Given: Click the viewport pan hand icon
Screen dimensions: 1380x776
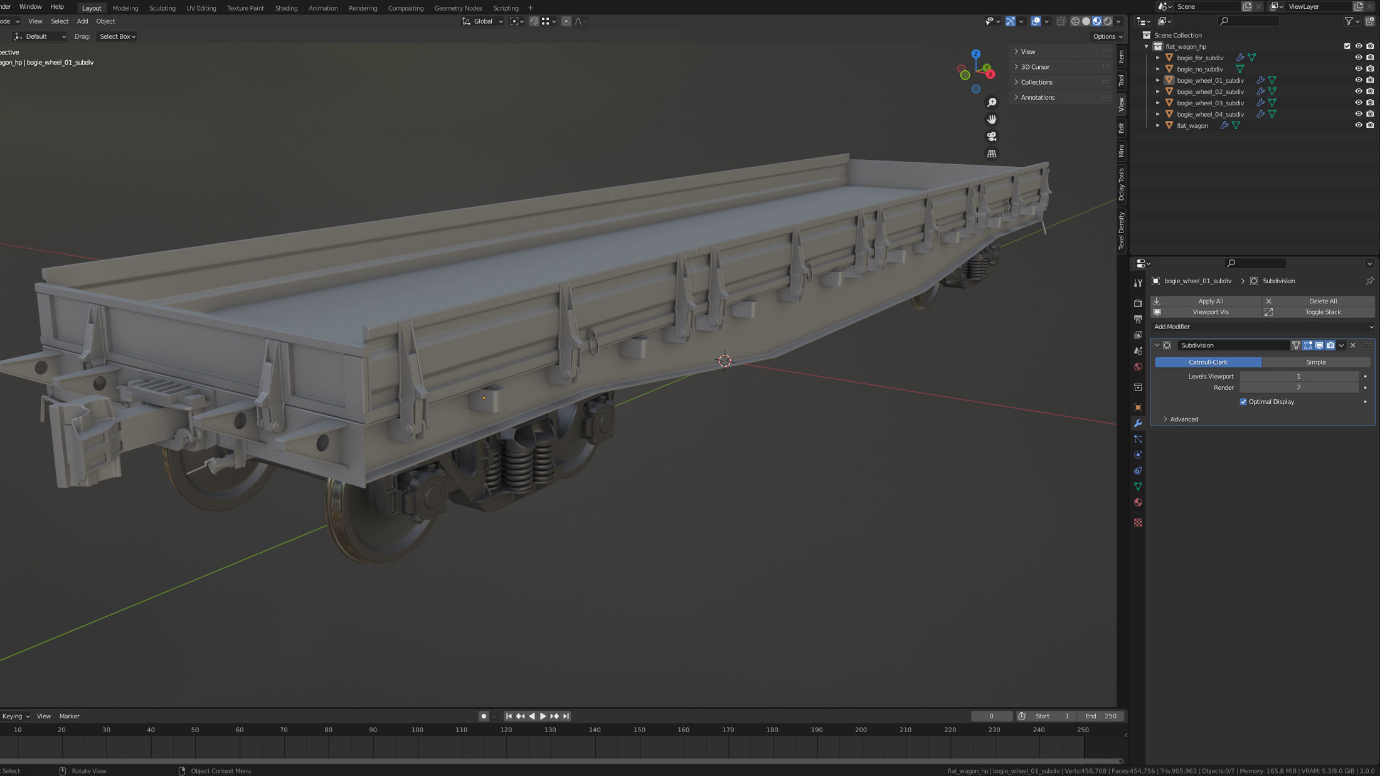Looking at the screenshot, I should pos(992,119).
